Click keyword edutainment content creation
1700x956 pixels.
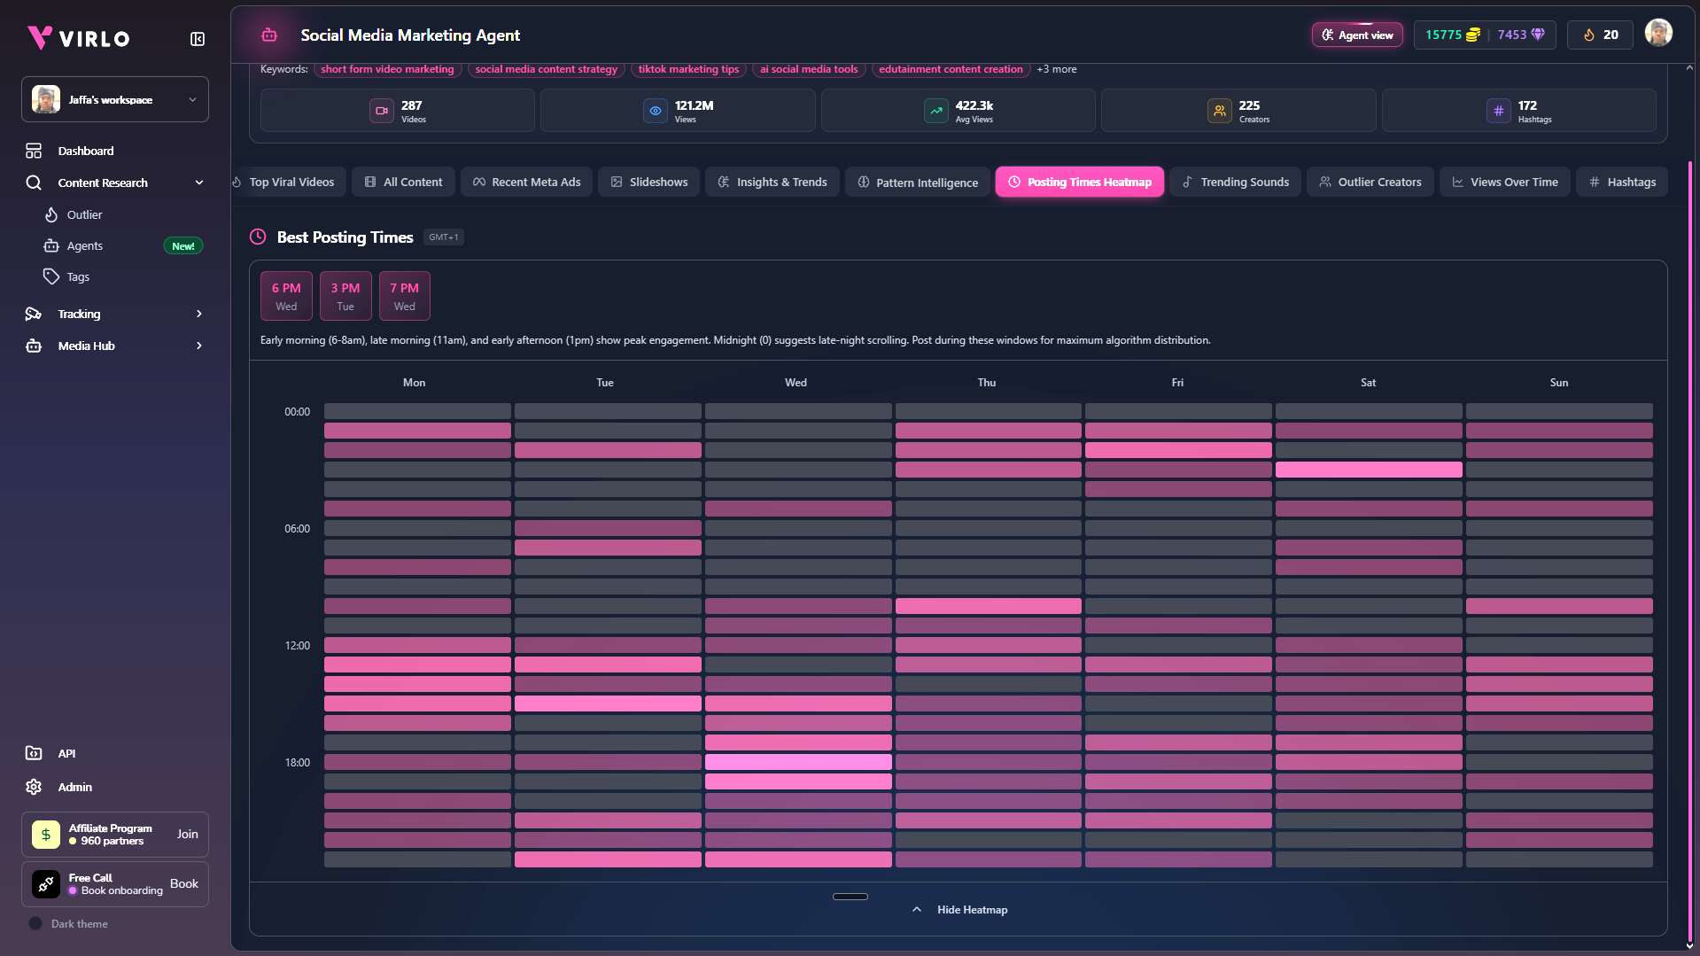coord(951,69)
